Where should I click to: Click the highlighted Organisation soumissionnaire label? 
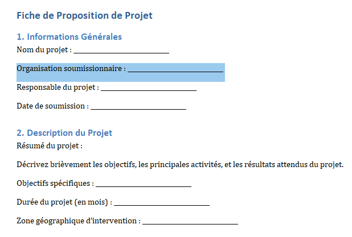point(71,69)
